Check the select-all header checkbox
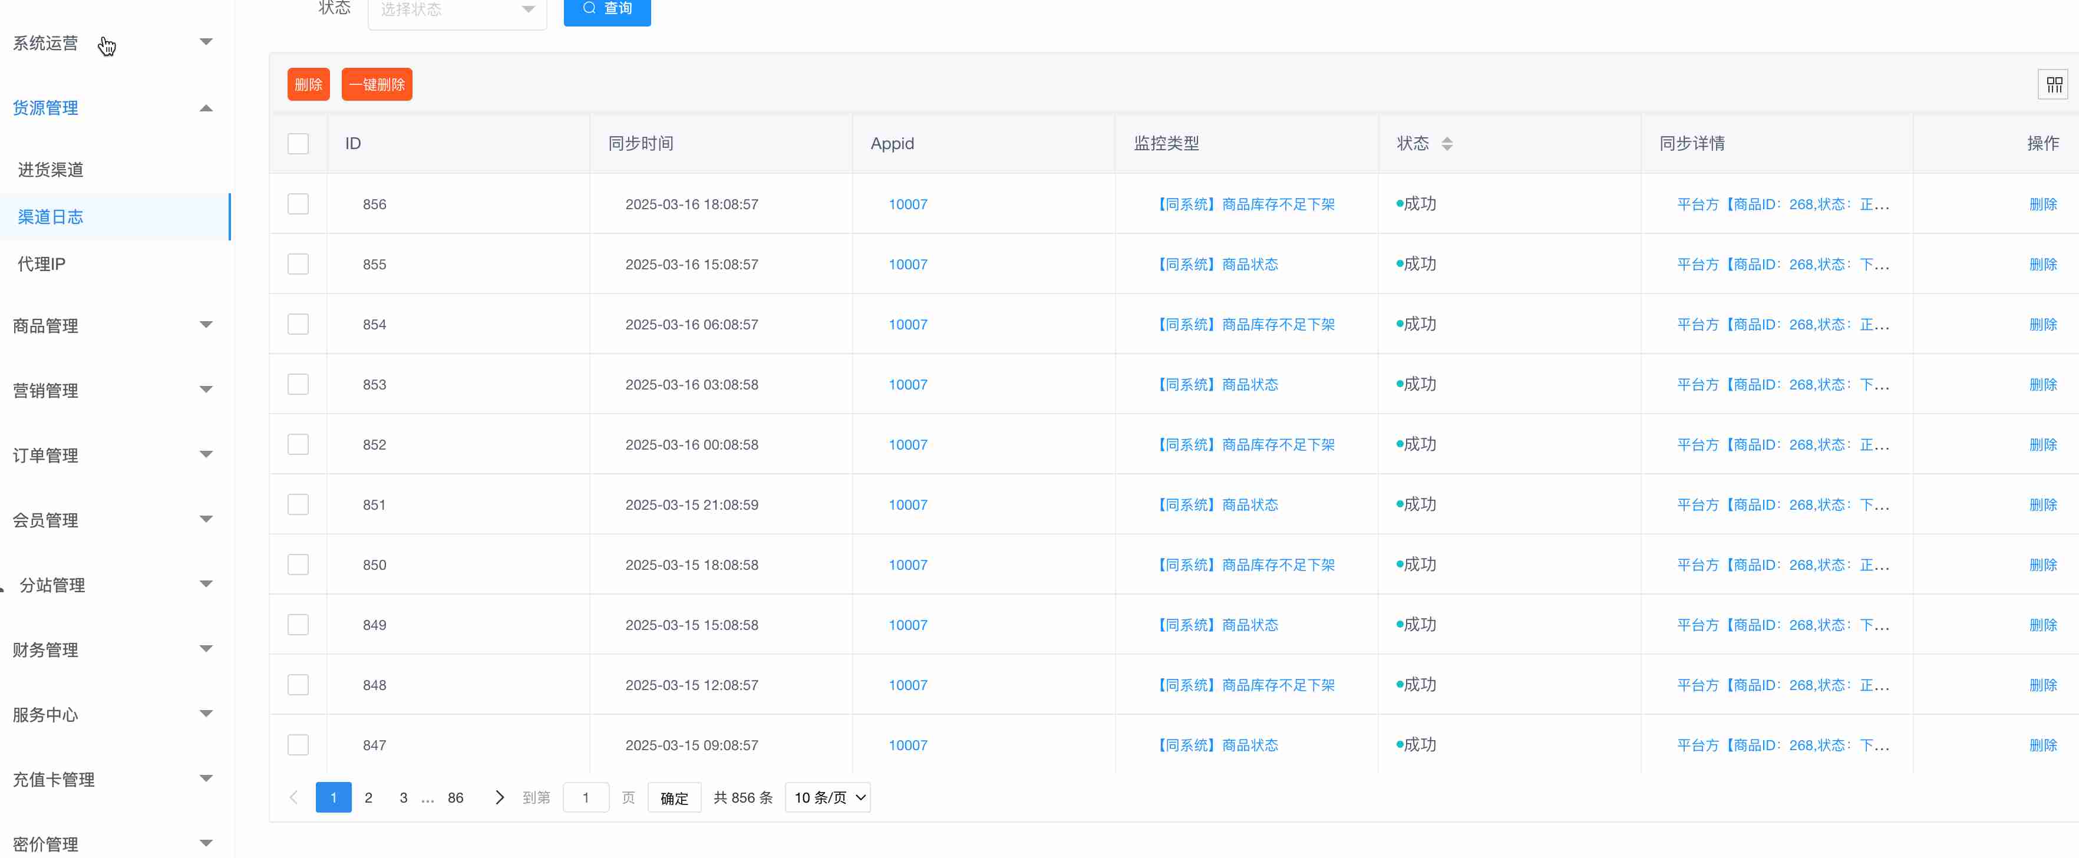 click(x=298, y=144)
